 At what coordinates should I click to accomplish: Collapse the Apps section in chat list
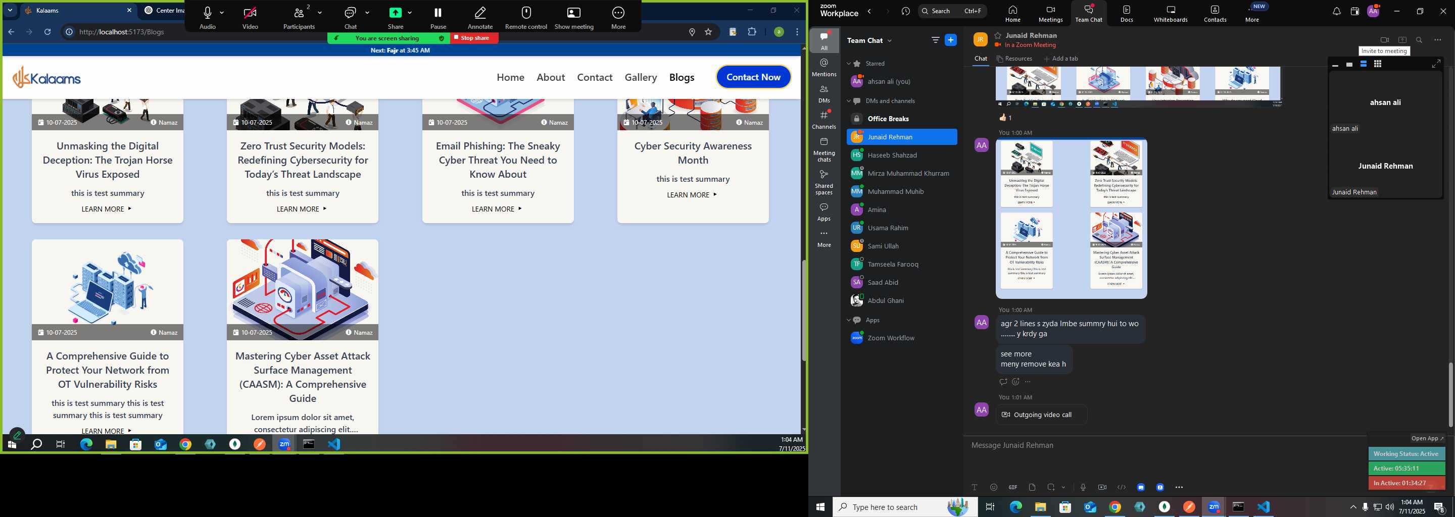pyautogui.click(x=848, y=320)
